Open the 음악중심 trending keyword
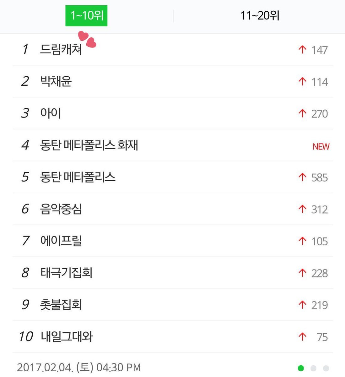The width and height of the screenshot is (345, 377). pos(61,209)
